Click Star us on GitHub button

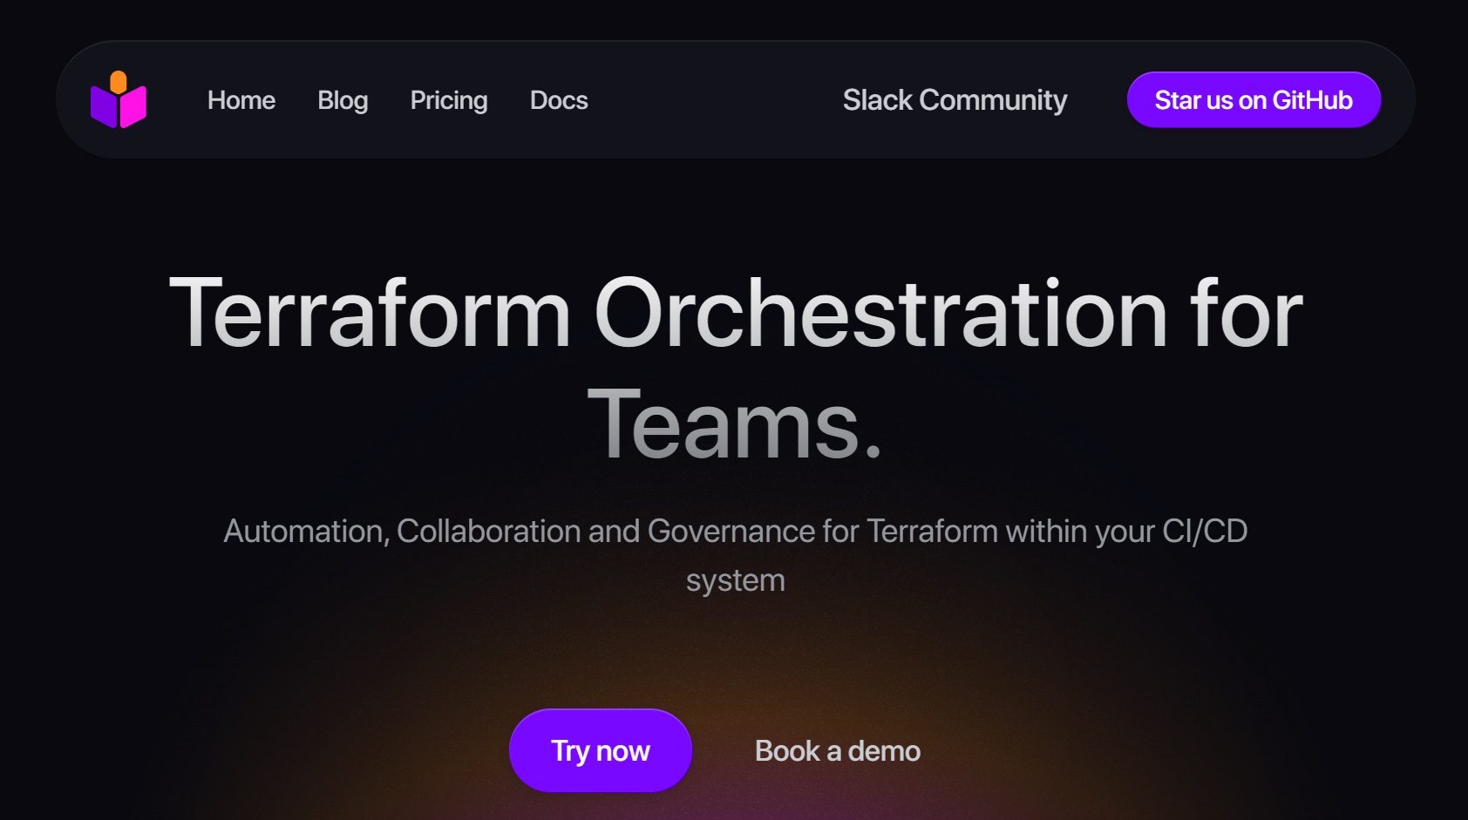1254,100
